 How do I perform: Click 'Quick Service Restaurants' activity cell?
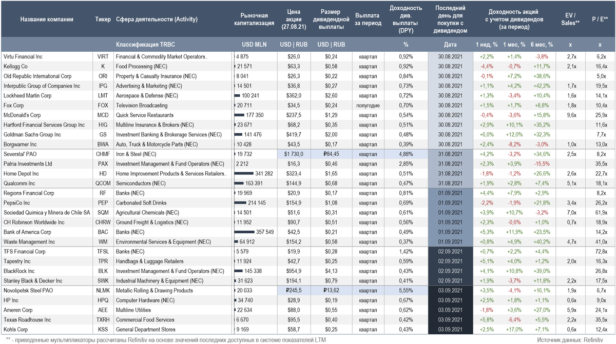pos(145,115)
